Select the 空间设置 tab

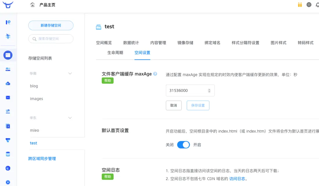pyautogui.click(x=142, y=53)
